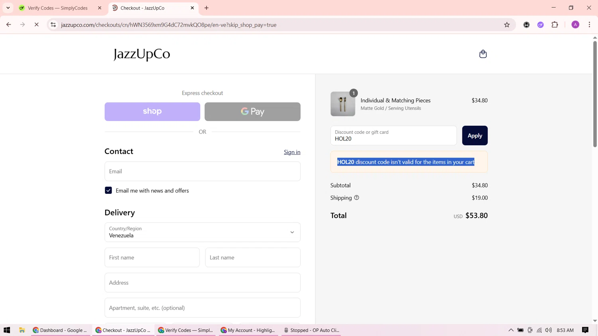Viewport: 598px width, 336px height.
Task: Click the taskbar clock 8:53 AM
Action: [565, 330]
